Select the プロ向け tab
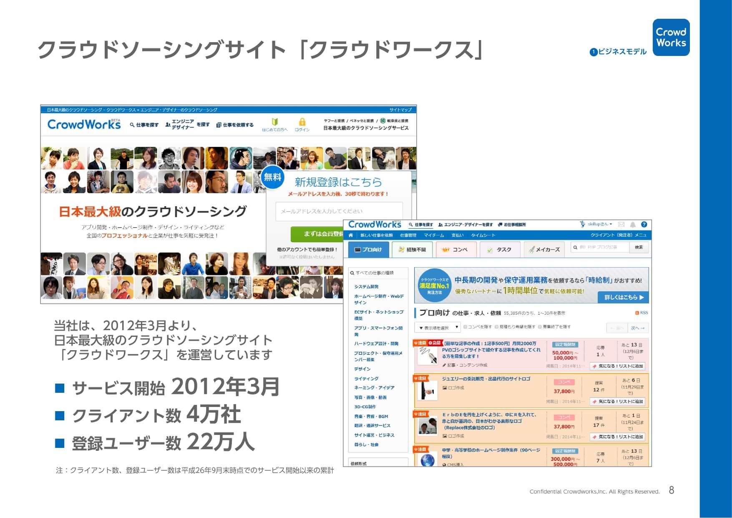 click(369, 250)
